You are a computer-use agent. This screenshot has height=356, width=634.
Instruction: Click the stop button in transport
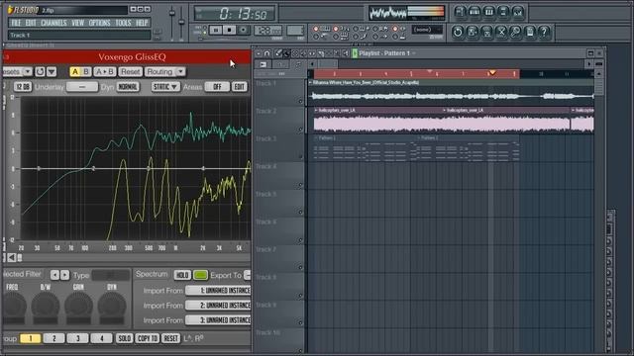(x=229, y=30)
